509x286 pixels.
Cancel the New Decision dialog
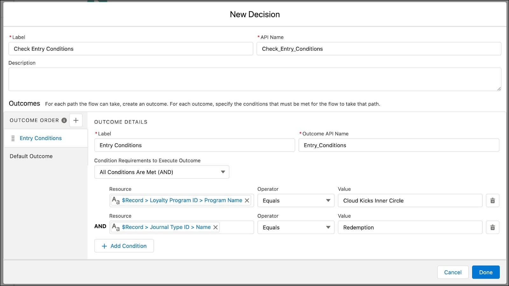pos(452,272)
